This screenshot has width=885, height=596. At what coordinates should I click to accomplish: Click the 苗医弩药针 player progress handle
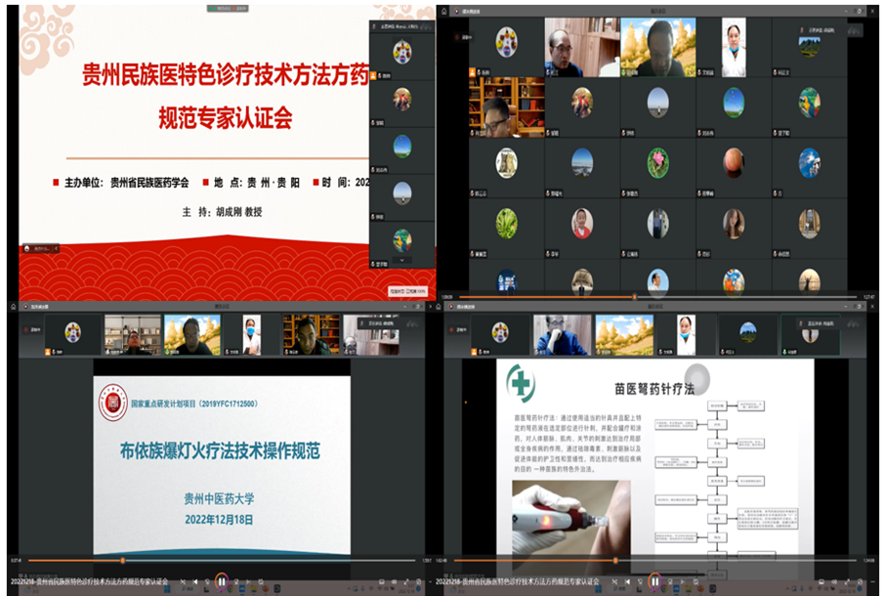pyautogui.click(x=615, y=561)
